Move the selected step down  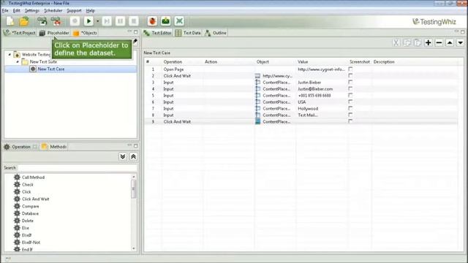click(461, 42)
